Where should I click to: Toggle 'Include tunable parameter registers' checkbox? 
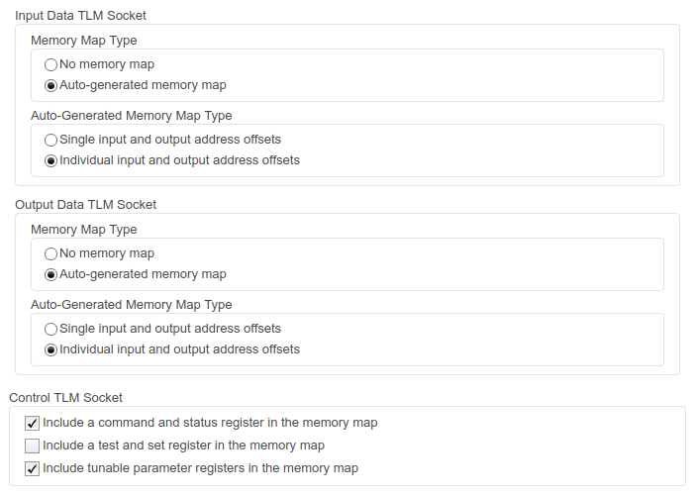coord(32,469)
